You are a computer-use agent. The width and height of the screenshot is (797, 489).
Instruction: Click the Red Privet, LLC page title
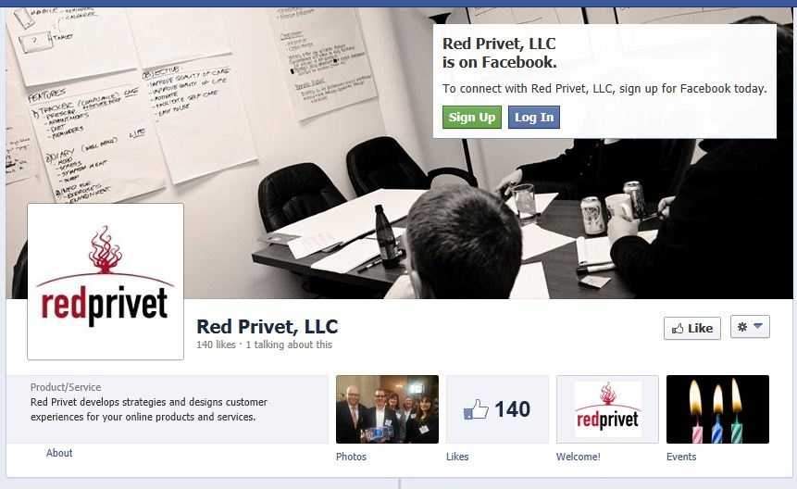(267, 327)
